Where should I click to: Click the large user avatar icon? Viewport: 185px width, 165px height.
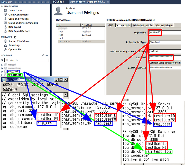pos(58,11)
